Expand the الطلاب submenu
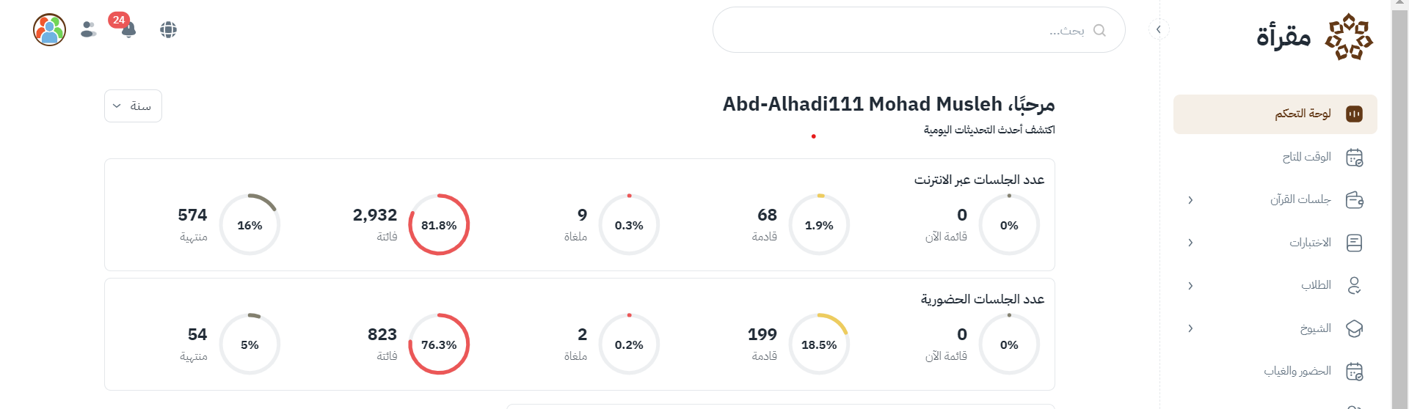Image resolution: width=1409 pixels, height=409 pixels. pyautogui.click(x=1190, y=286)
